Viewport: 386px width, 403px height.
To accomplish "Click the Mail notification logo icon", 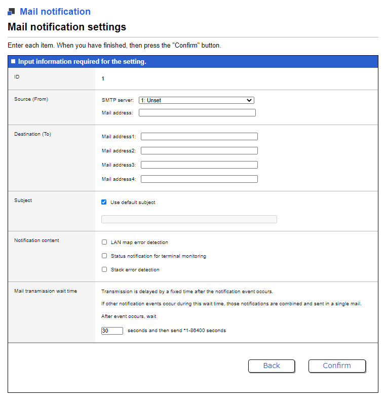I will tap(12, 12).
